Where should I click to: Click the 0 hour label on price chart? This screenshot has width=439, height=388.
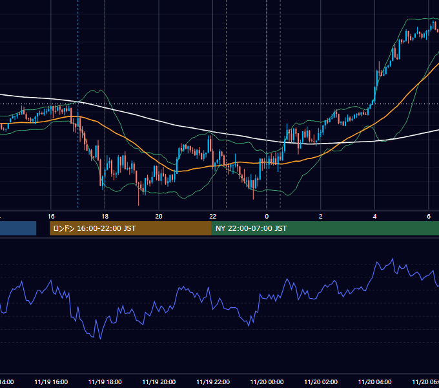[267, 217]
